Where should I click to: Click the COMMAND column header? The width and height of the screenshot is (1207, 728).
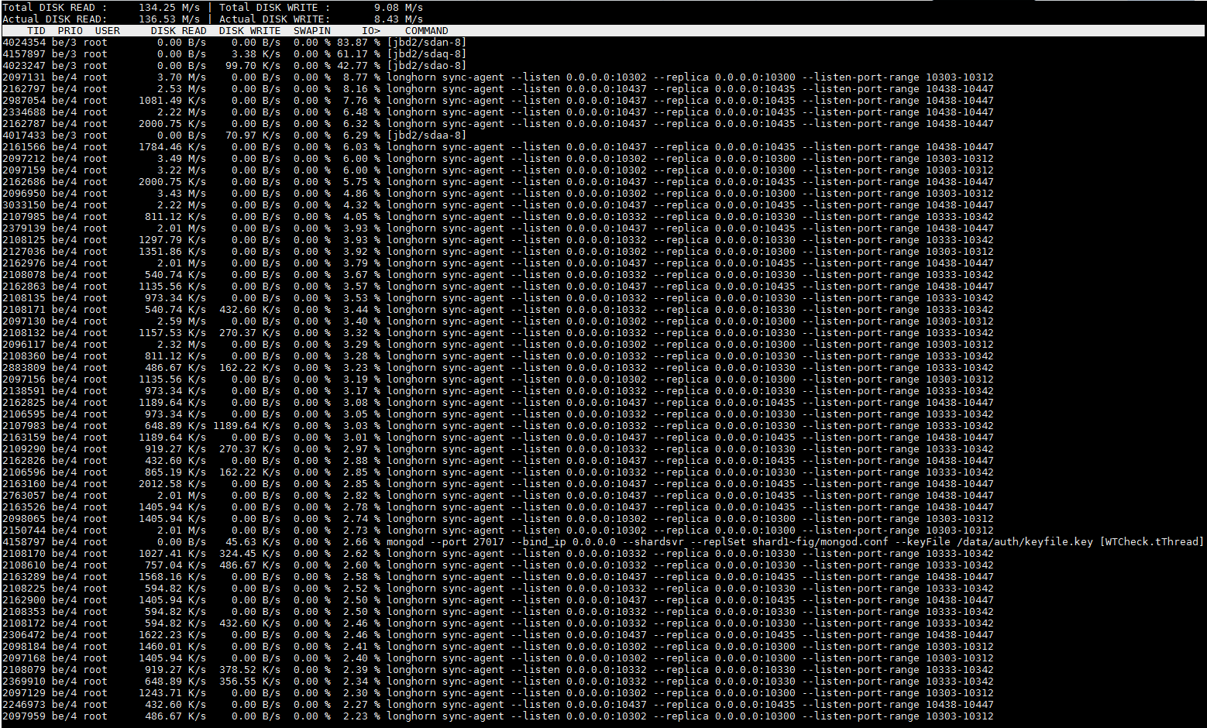(425, 30)
